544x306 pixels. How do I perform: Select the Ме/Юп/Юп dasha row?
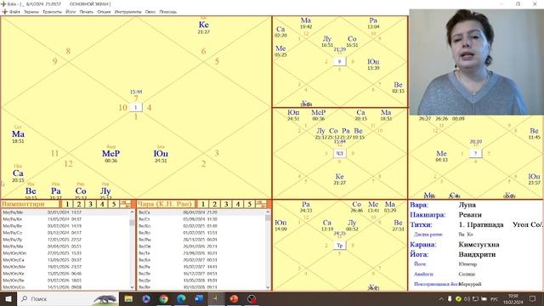(65, 253)
